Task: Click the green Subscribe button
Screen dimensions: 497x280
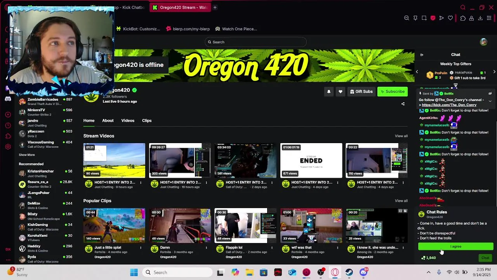Action: point(393,92)
